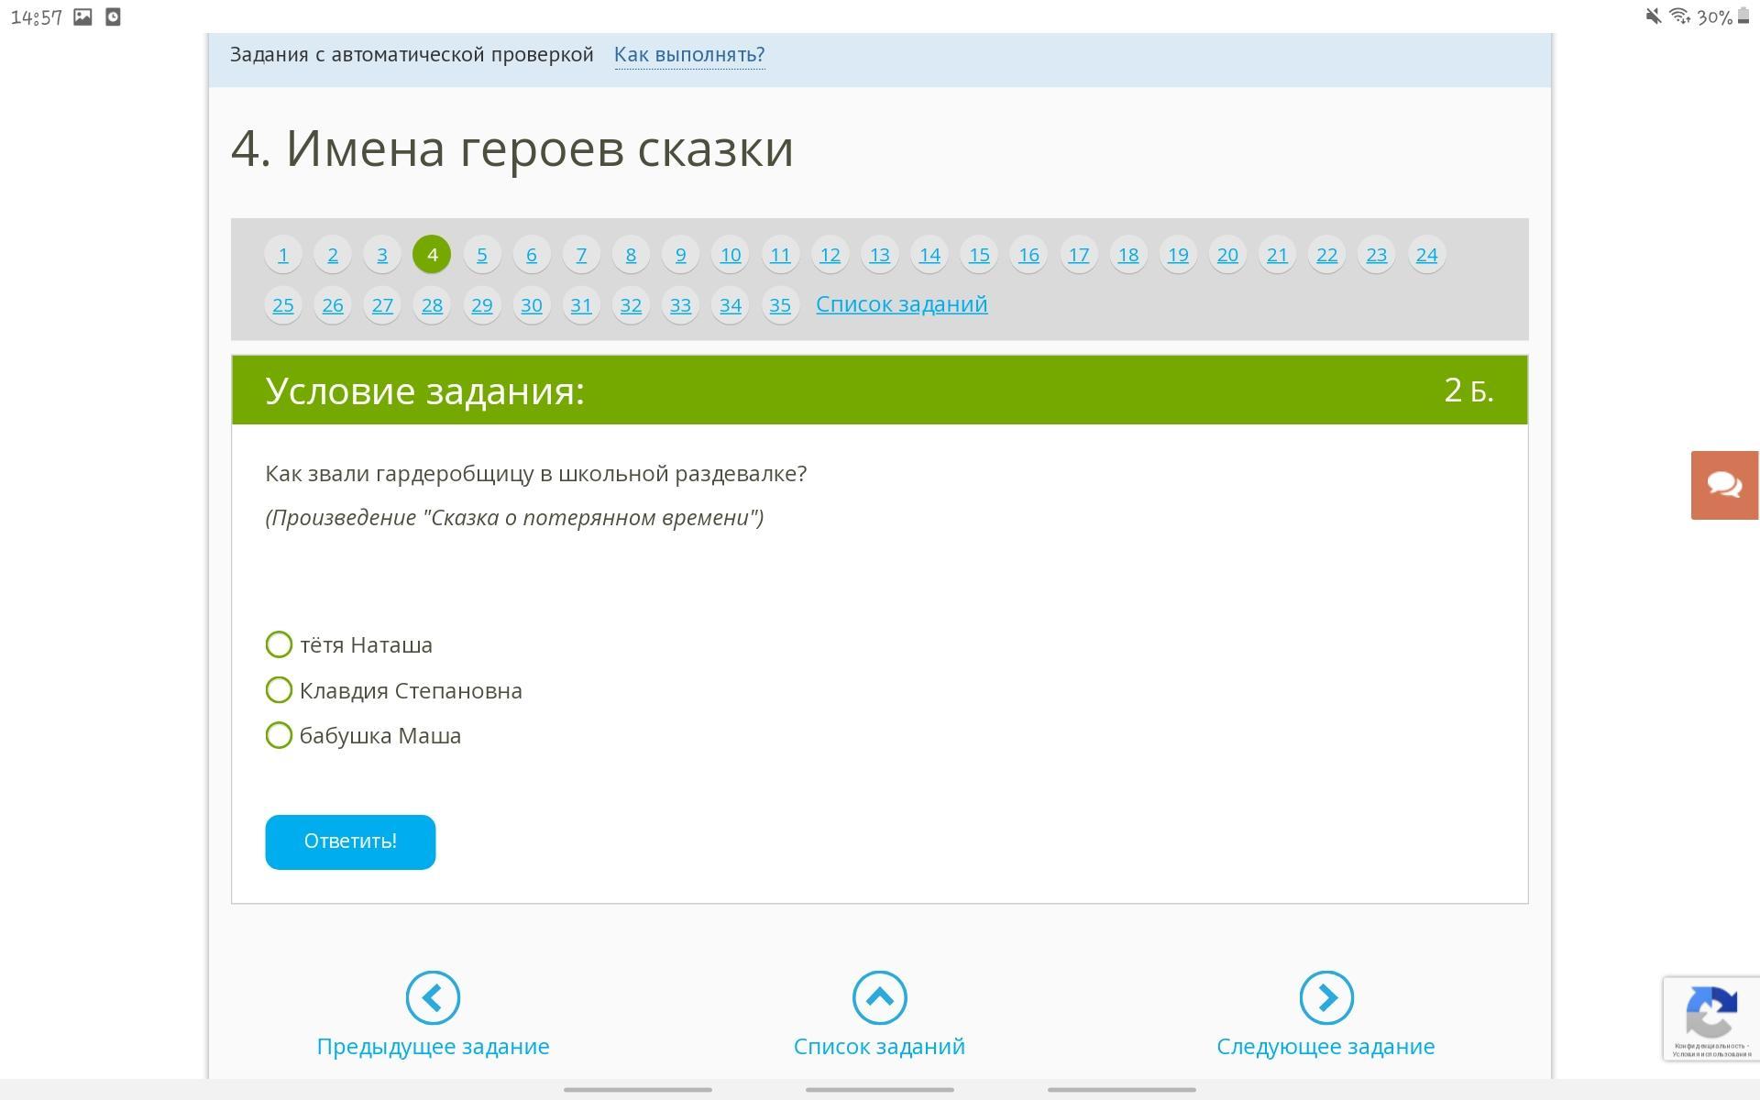
Task: Click the Следующее задание text link
Action: [1325, 1047]
